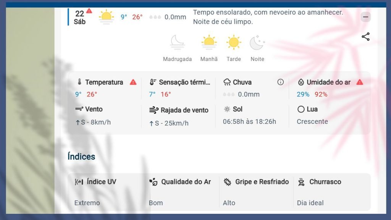Viewport: 391px width, 220px height.
Task: Click the share icon
Action: click(x=365, y=37)
